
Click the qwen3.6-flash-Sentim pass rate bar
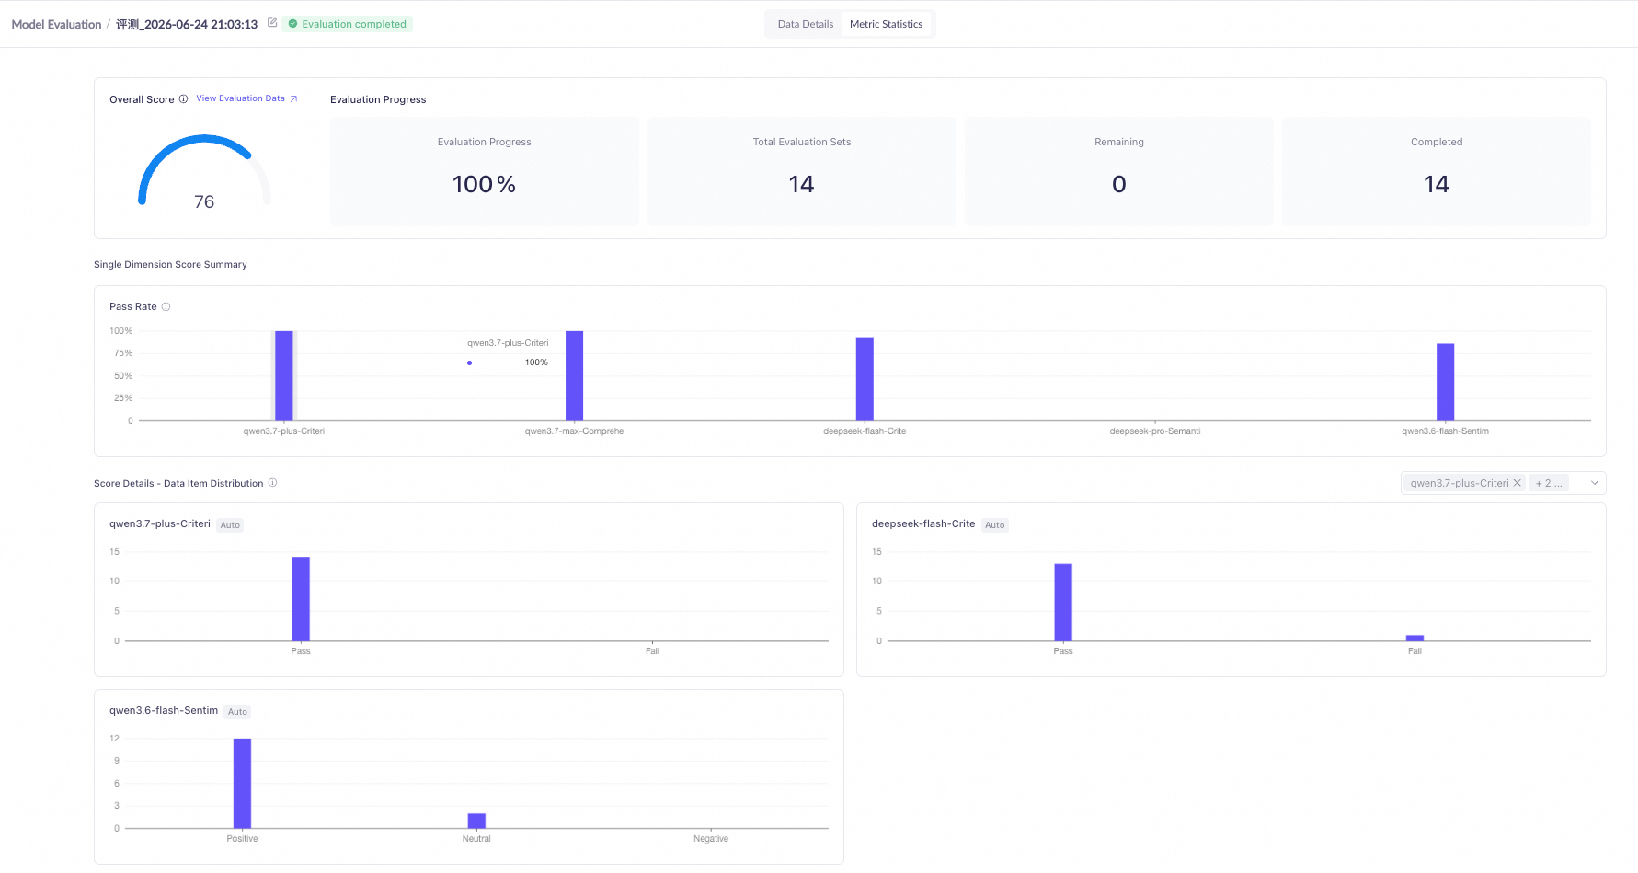click(x=1445, y=382)
